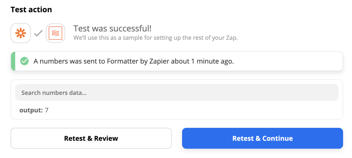The height and width of the screenshot is (158, 352).
Task: Click the gray checkmark between app icons
Action: point(38,33)
